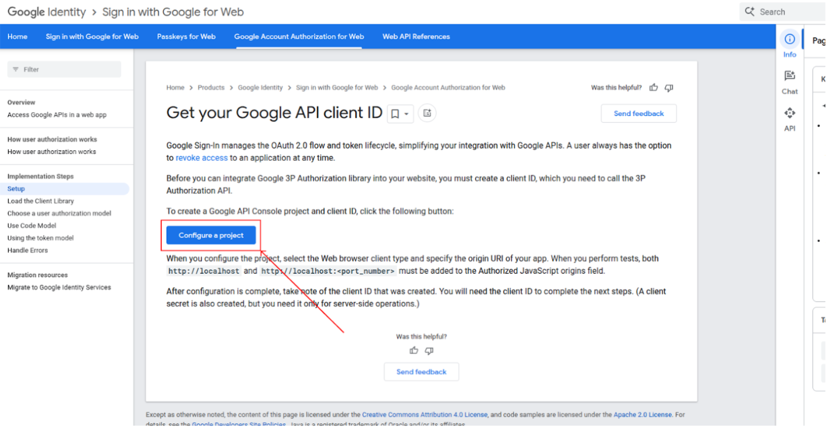Image resolution: width=827 pixels, height=427 pixels.
Task: Click 'Sign in with Google for Web' header title
Action: (x=173, y=12)
